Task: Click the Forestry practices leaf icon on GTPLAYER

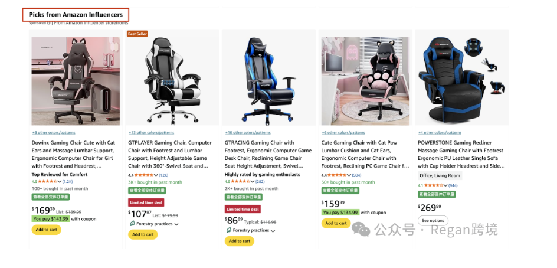Action: point(133,224)
